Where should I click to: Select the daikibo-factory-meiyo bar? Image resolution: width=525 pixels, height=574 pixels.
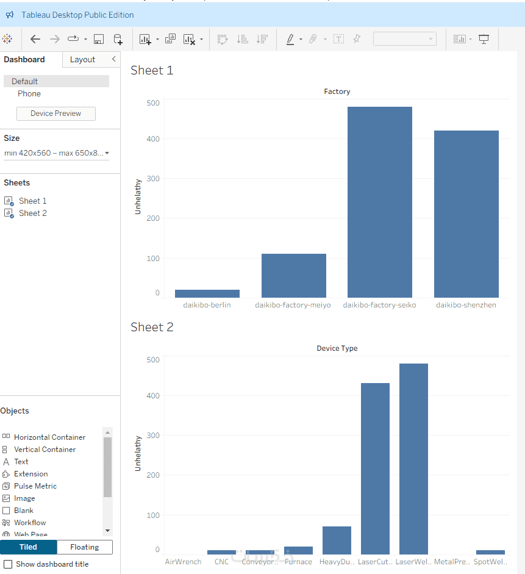(x=294, y=275)
